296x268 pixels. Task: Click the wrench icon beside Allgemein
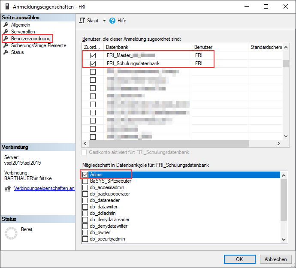pos(6,25)
